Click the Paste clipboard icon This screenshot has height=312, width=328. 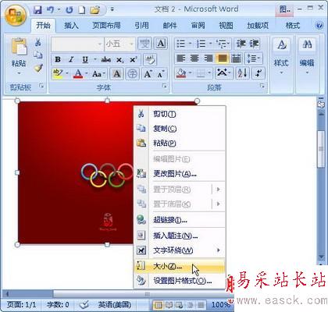(x=19, y=47)
